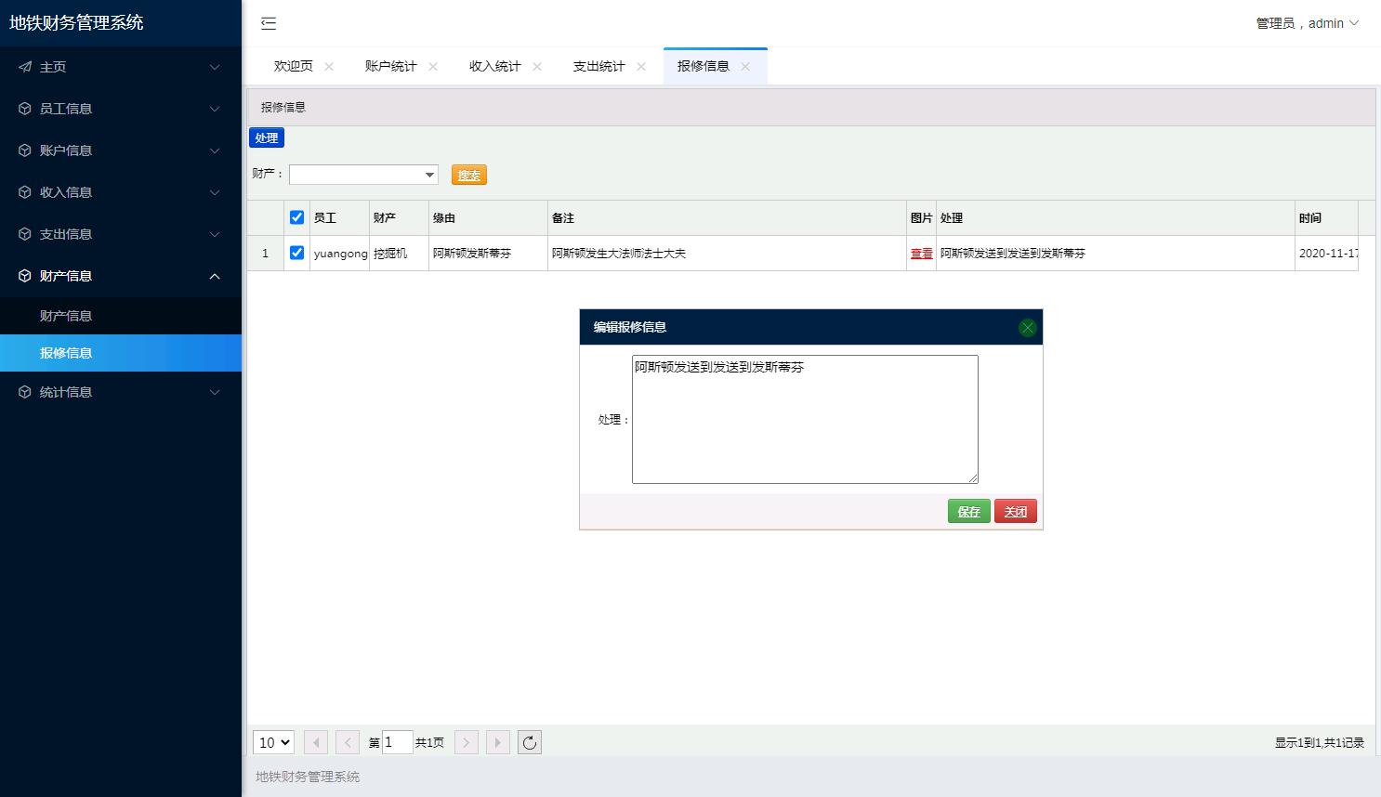Click the page number input field
Screen dimensions: 1381x797
(x=398, y=742)
